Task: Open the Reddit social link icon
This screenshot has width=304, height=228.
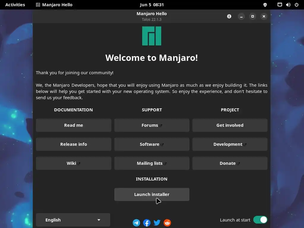Action: 167,223
